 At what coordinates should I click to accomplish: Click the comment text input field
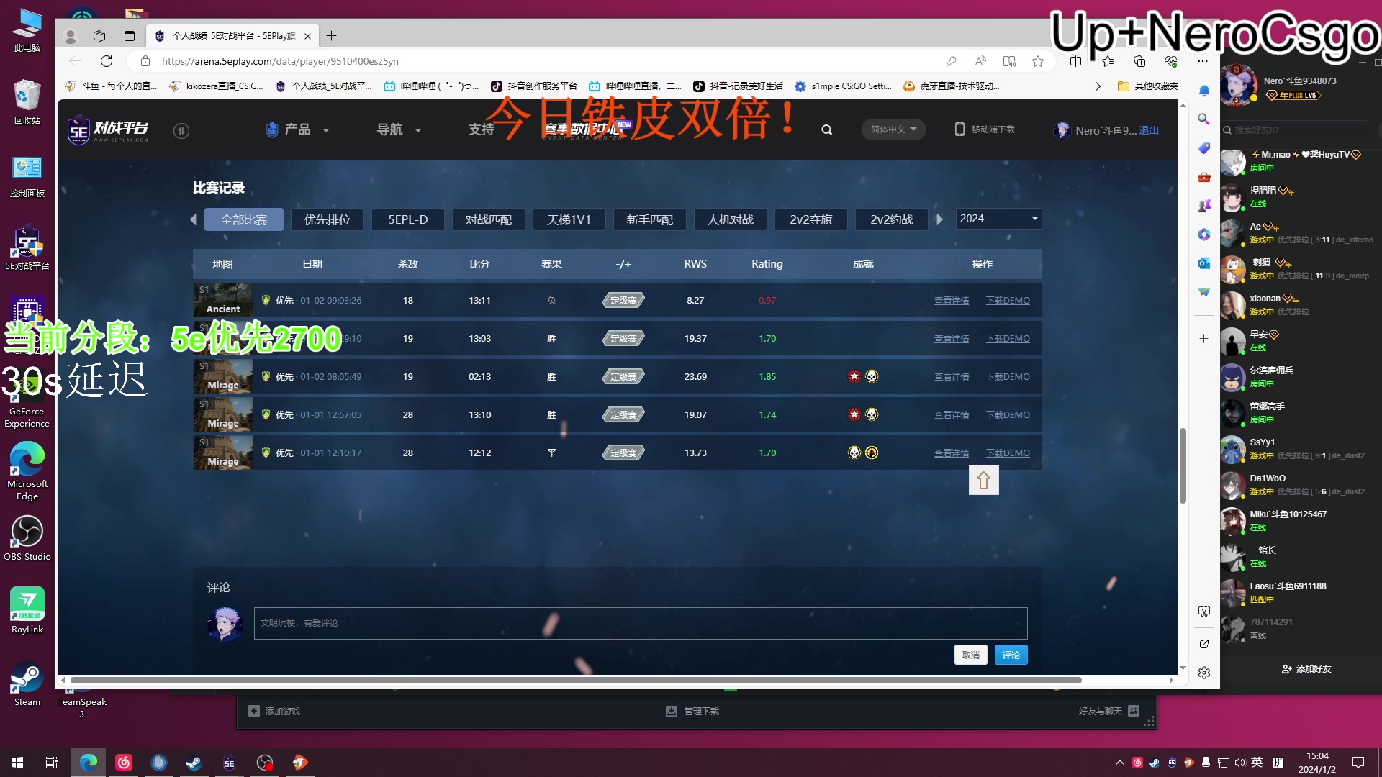click(x=641, y=623)
